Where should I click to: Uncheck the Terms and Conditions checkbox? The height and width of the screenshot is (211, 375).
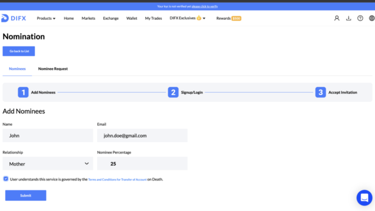coord(6,179)
